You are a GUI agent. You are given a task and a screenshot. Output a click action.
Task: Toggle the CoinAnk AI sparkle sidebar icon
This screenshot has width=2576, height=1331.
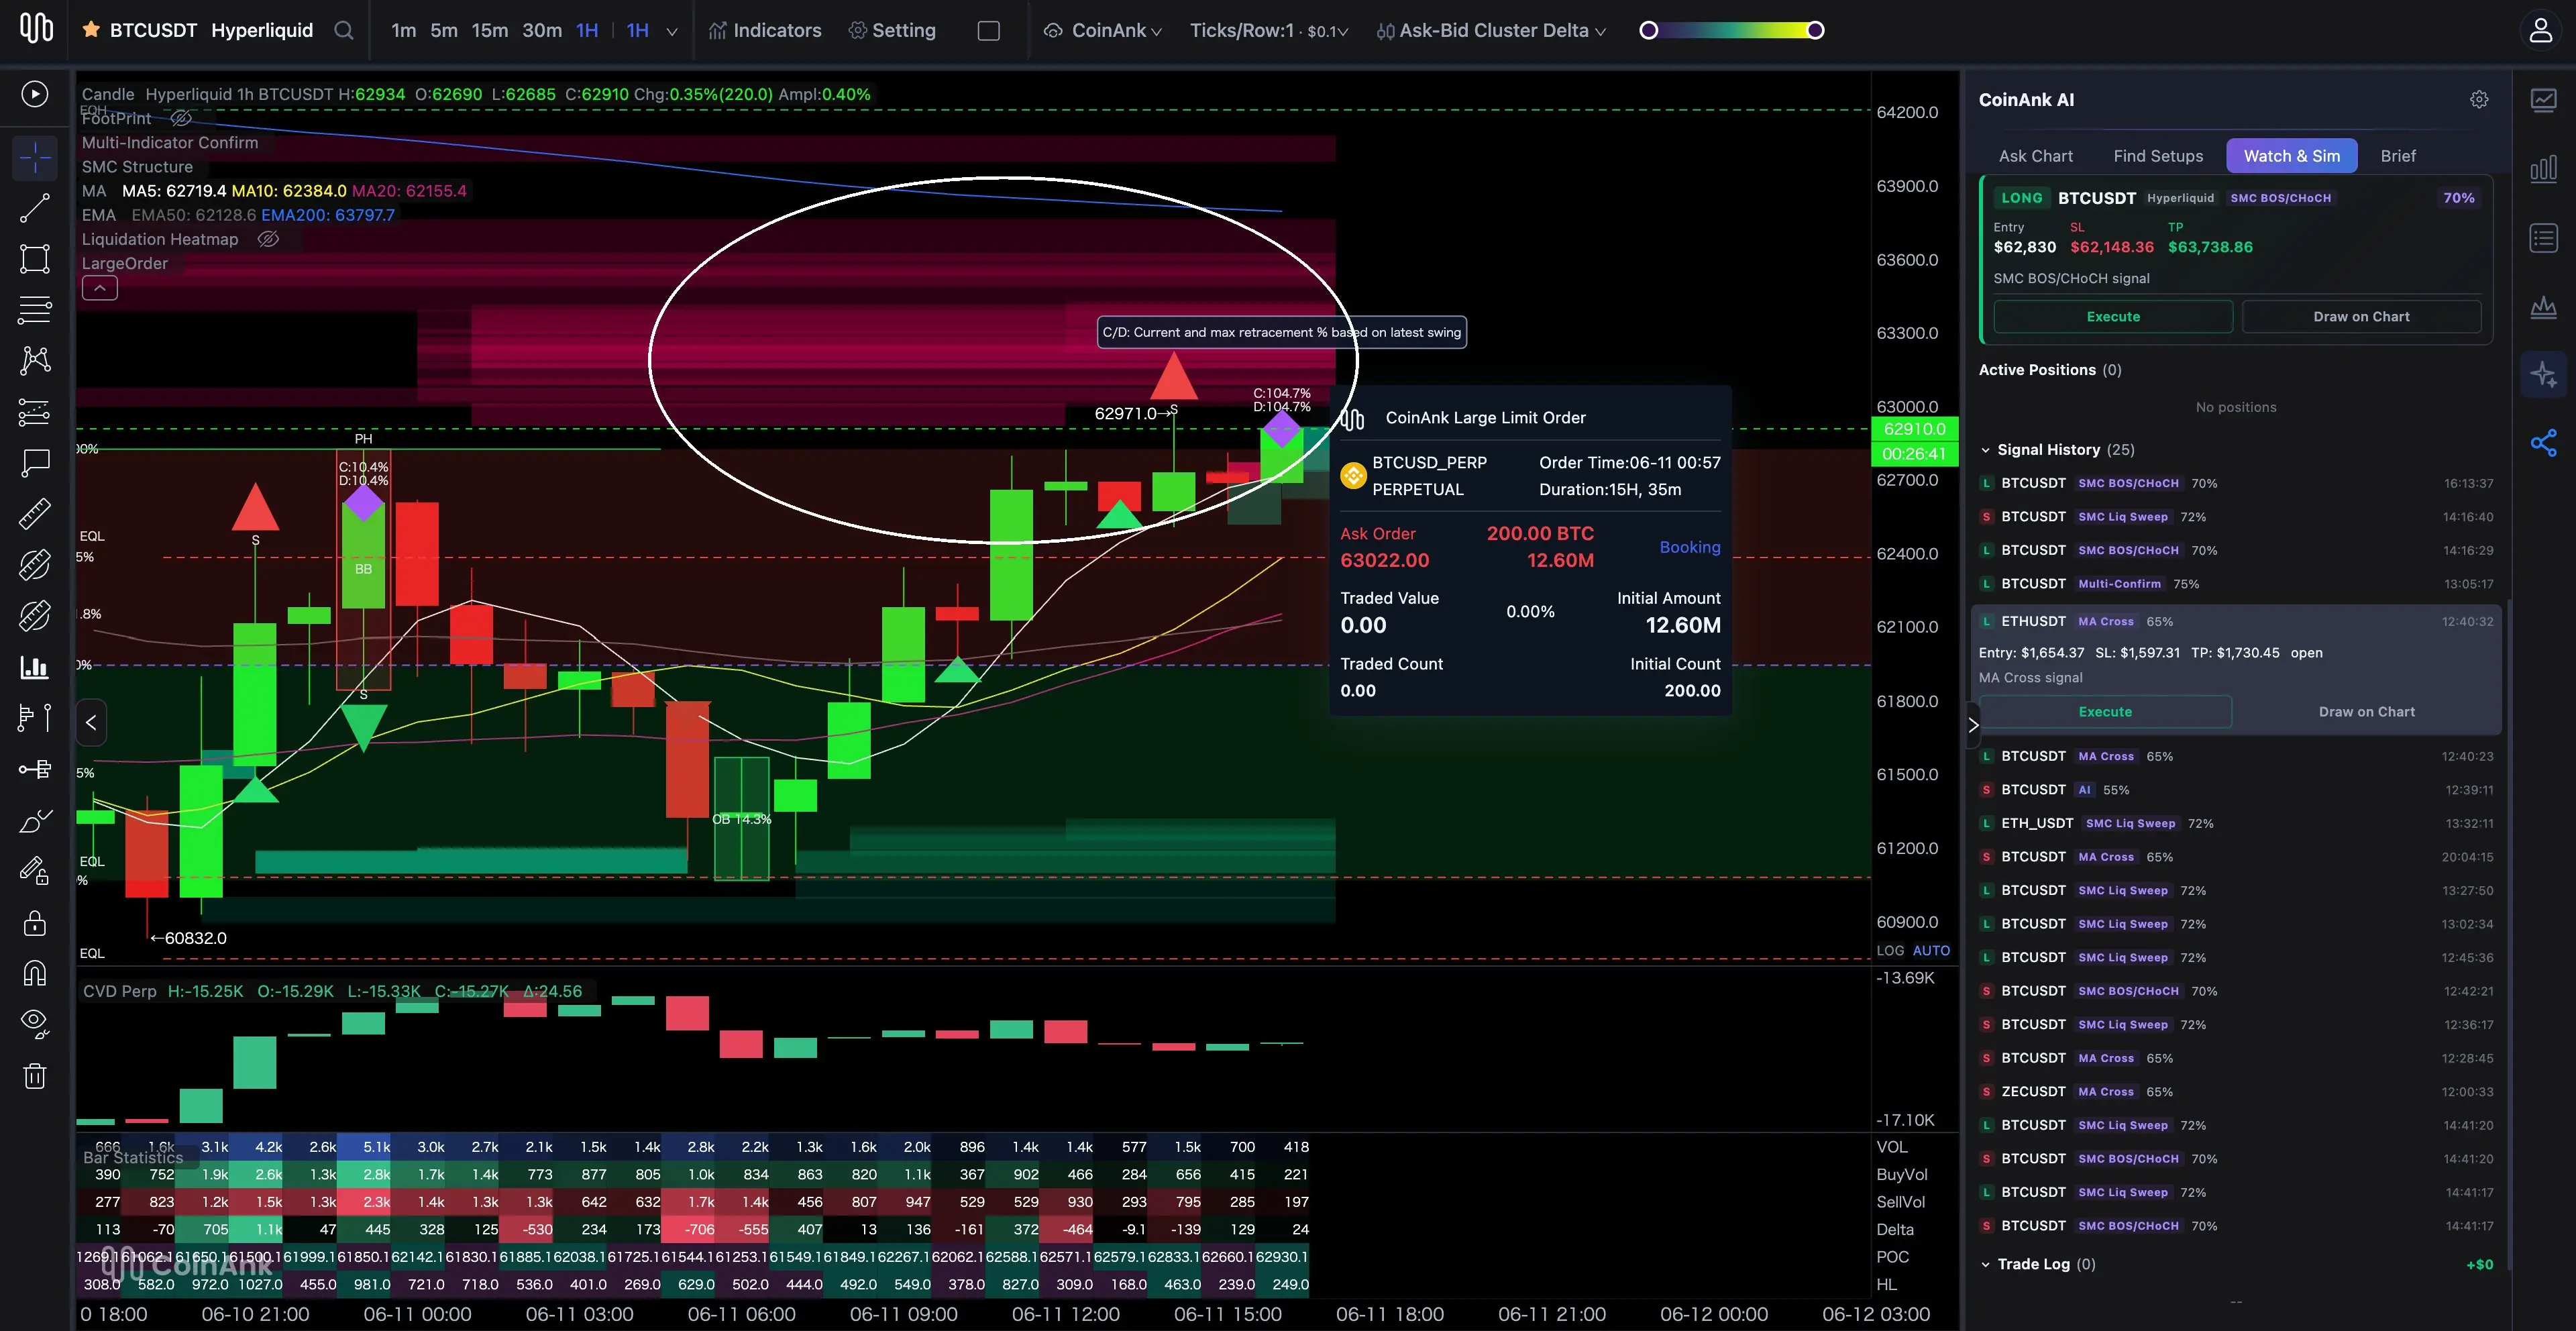[2544, 375]
